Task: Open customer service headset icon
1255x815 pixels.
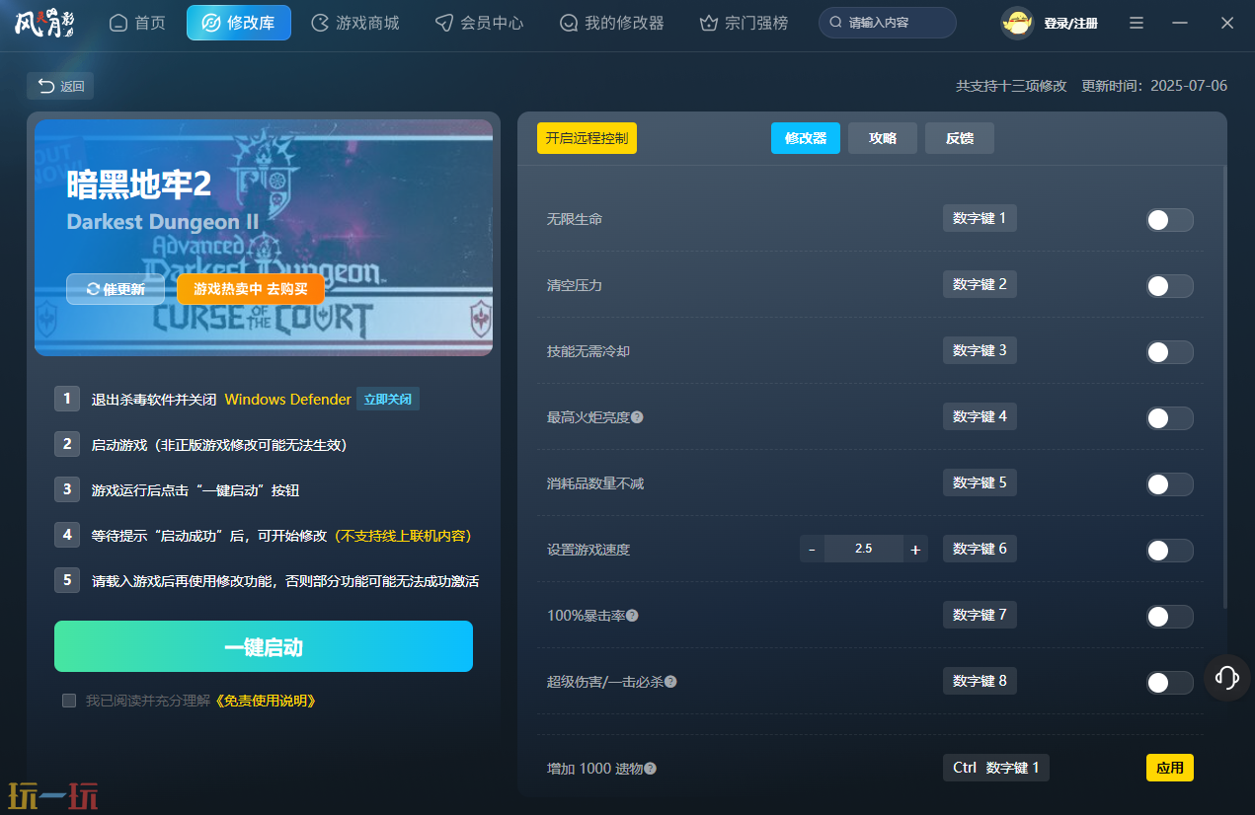Action: click(x=1227, y=678)
